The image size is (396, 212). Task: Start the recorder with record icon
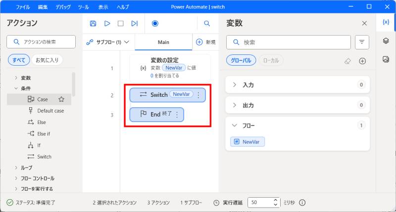155,23
